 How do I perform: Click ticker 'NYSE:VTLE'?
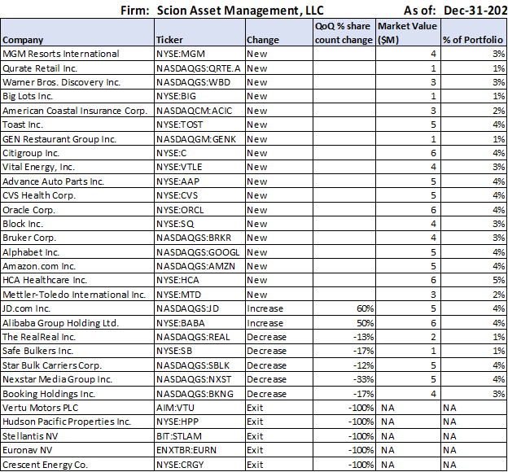click(x=200, y=167)
